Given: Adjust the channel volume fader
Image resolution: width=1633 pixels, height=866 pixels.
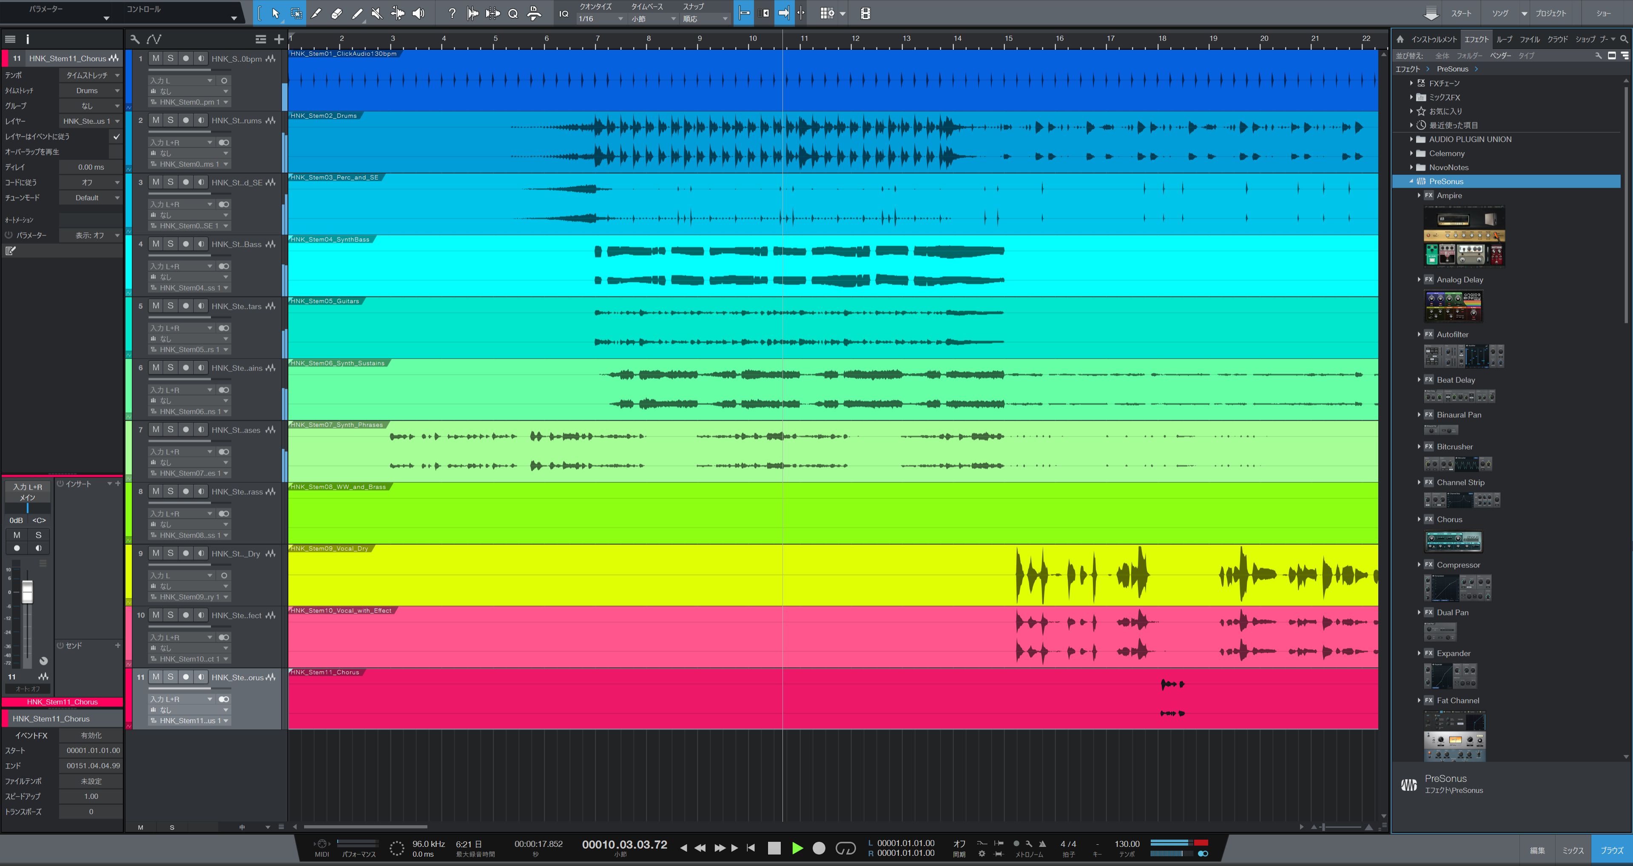Looking at the screenshot, I should (x=27, y=592).
